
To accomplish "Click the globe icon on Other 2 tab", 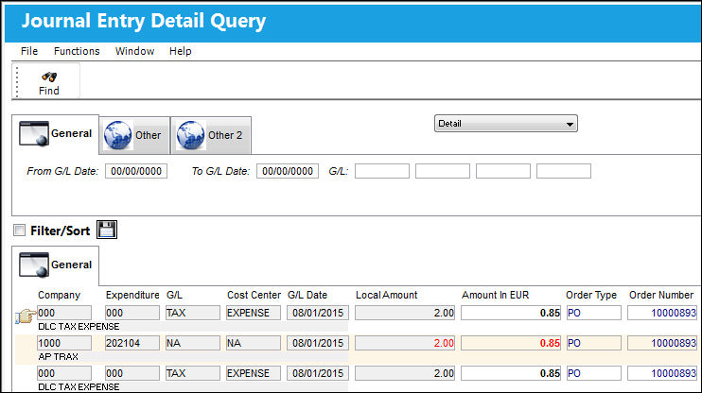I will click(x=191, y=135).
